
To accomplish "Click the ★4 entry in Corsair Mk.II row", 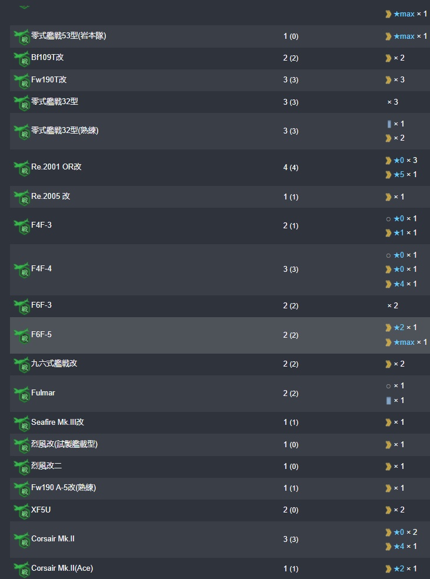I will pos(399,546).
